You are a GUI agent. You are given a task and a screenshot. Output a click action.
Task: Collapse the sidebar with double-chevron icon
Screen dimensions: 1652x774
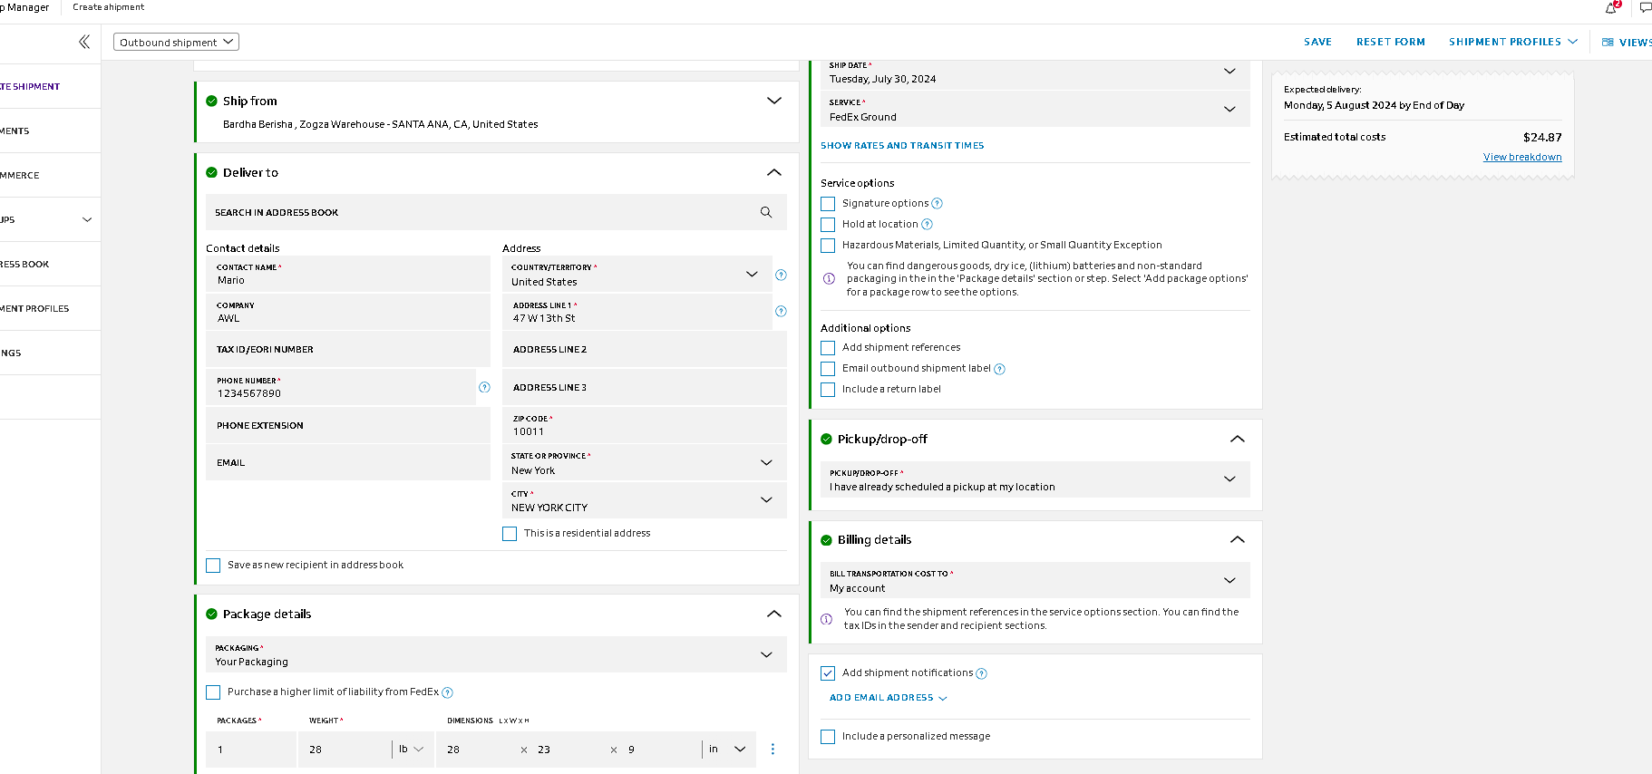(x=84, y=42)
